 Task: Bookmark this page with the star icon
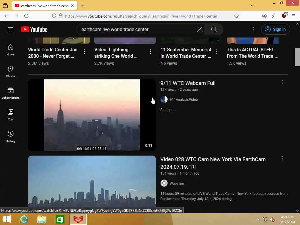tap(236, 16)
